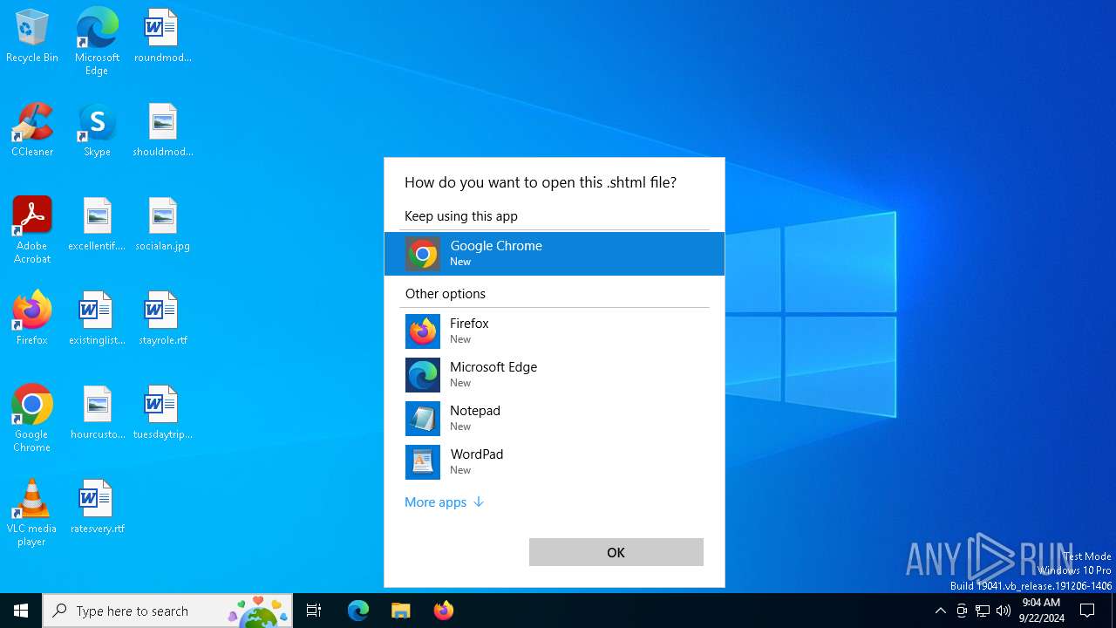Open the clock showing 9:04 AM

(1042, 611)
